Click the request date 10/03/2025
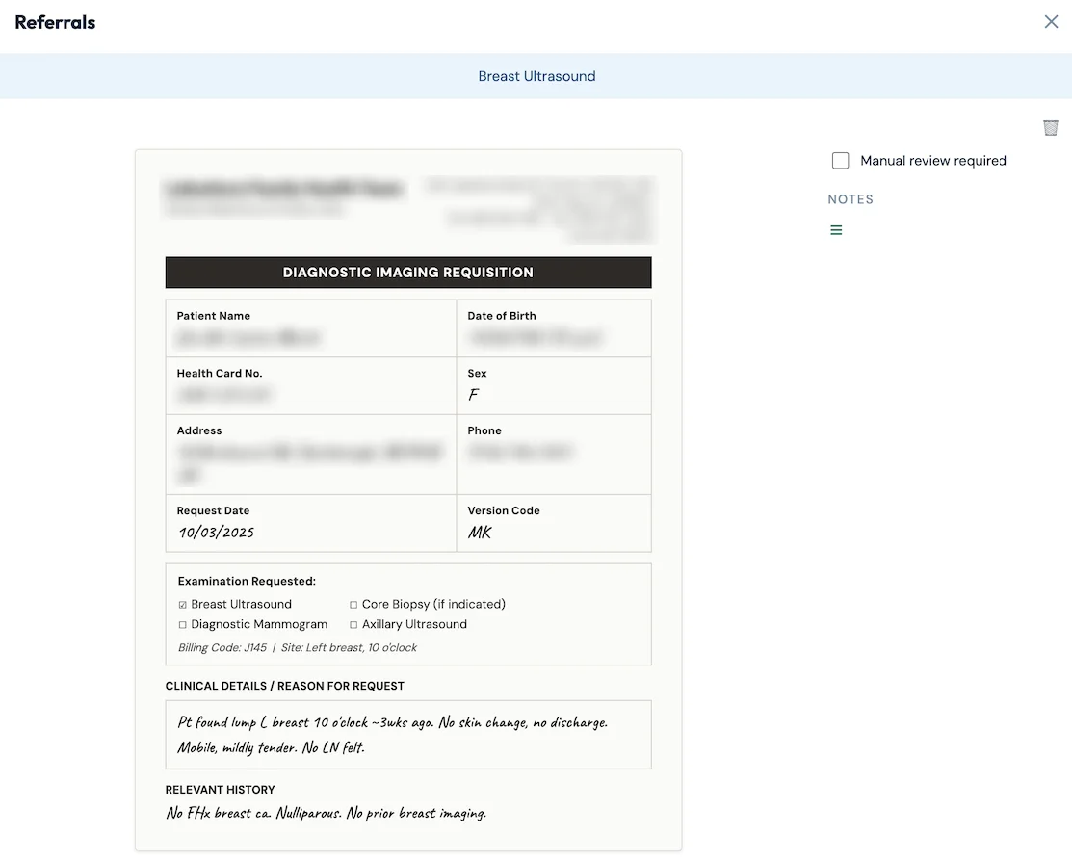The width and height of the screenshot is (1072, 860). tap(217, 533)
